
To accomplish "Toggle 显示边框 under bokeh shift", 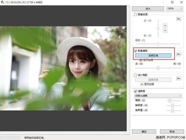I will pyautogui.click(x=141, y=60).
